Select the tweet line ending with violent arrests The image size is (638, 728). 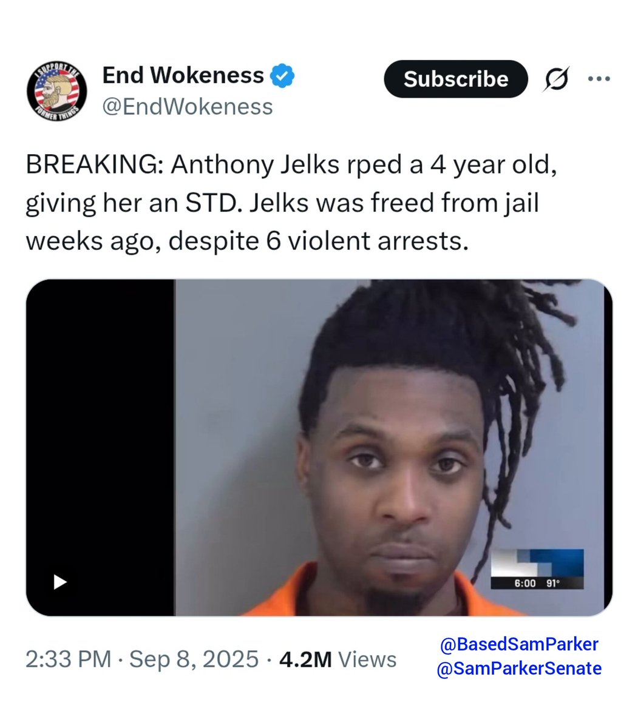(247, 241)
